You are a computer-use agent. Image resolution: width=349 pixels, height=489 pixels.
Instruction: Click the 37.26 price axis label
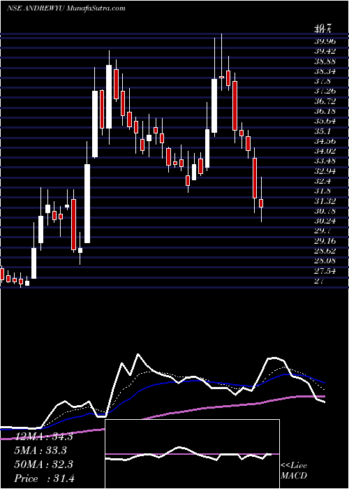[325, 92]
